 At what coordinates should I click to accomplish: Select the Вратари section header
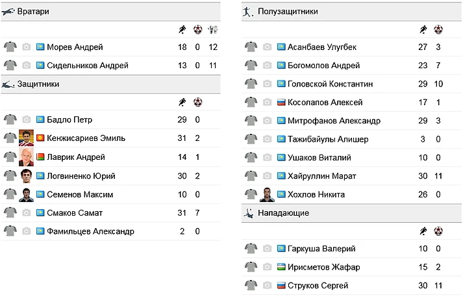point(34,12)
